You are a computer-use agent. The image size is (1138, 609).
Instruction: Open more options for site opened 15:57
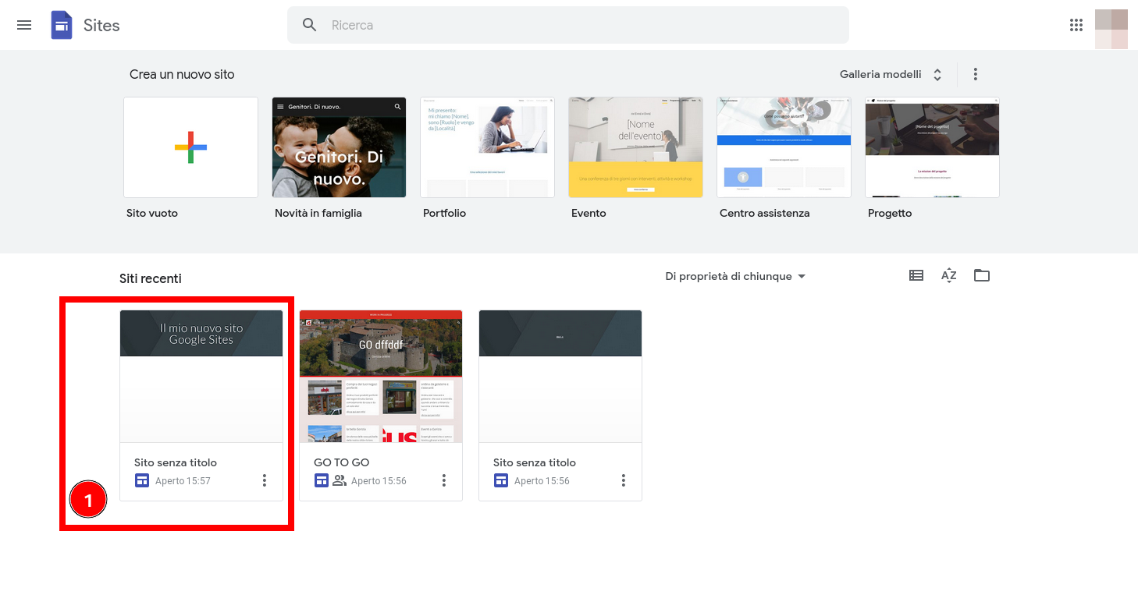265,480
